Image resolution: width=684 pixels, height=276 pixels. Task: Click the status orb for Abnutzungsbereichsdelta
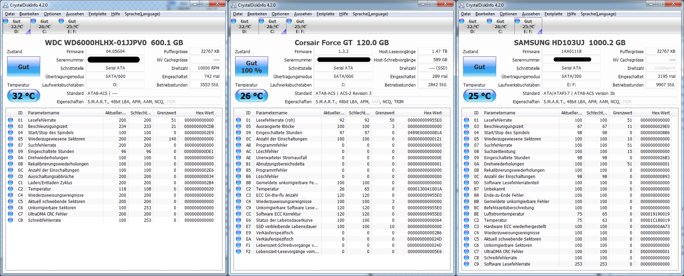pos(238,164)
